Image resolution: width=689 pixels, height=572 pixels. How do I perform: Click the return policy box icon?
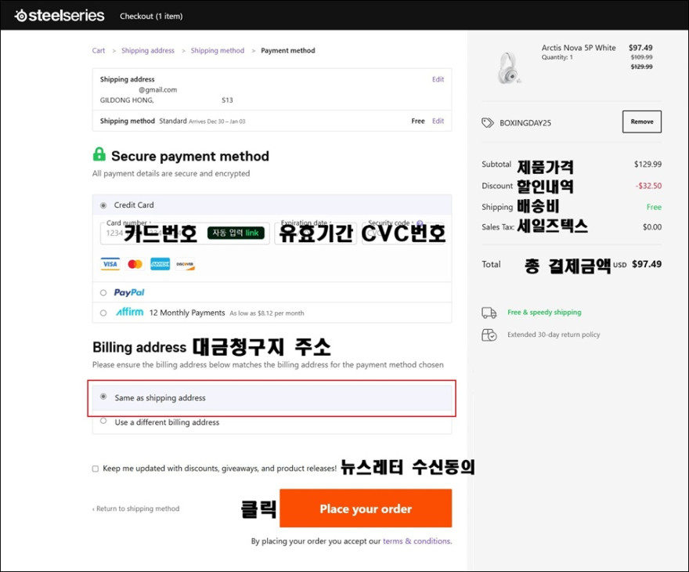489,335
